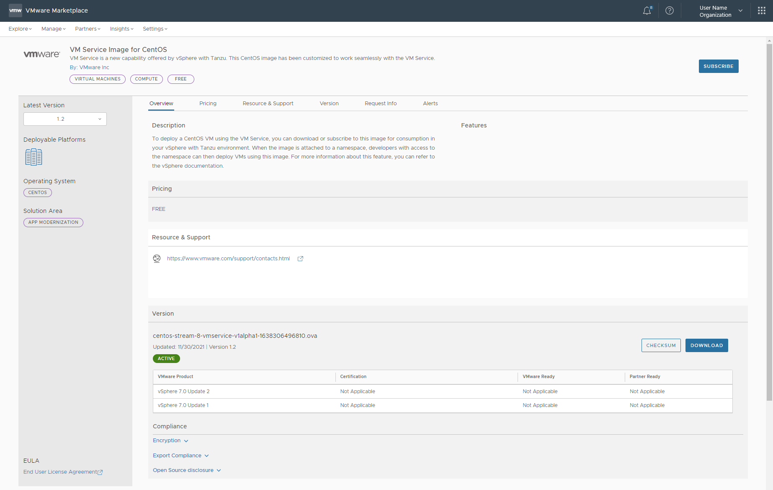773x490 pixels.
Task: Click the VM Service Image for CentOS heading
Action: tap(119, 50)
